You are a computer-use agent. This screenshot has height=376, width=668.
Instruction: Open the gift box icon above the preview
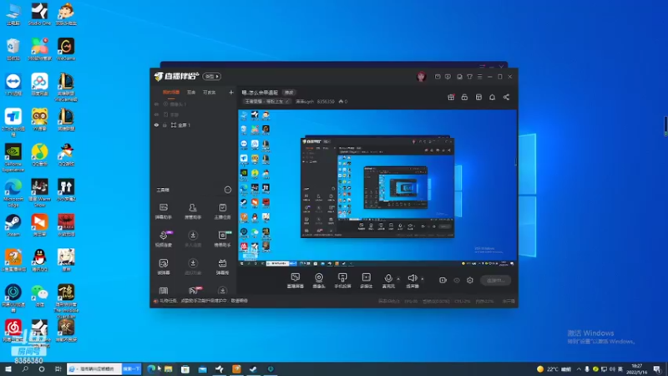451,97
